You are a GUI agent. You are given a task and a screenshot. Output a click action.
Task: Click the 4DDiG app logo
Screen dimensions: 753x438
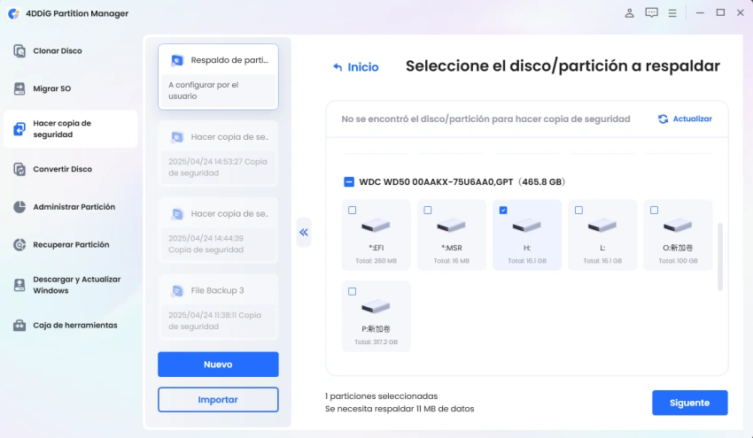pyautogui.click(x=14, y=13)
